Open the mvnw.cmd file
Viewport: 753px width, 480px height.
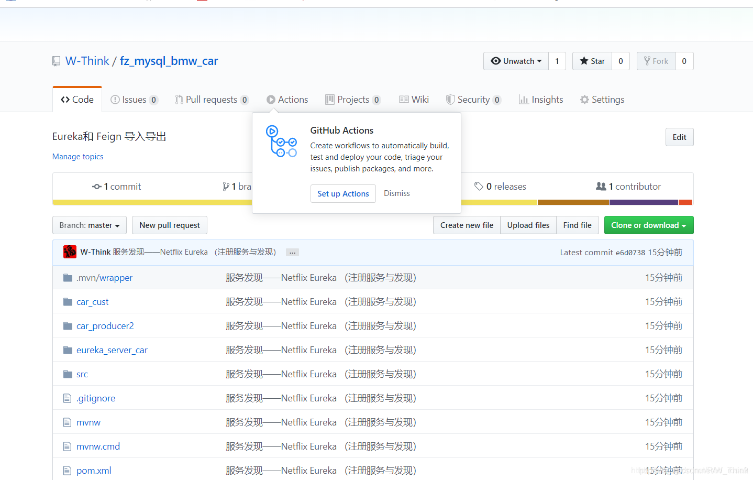coord(98,446)
